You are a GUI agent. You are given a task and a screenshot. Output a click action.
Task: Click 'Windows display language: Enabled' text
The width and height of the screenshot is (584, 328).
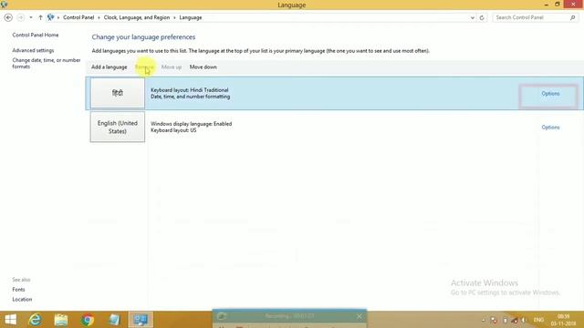(x=191, y=124)
